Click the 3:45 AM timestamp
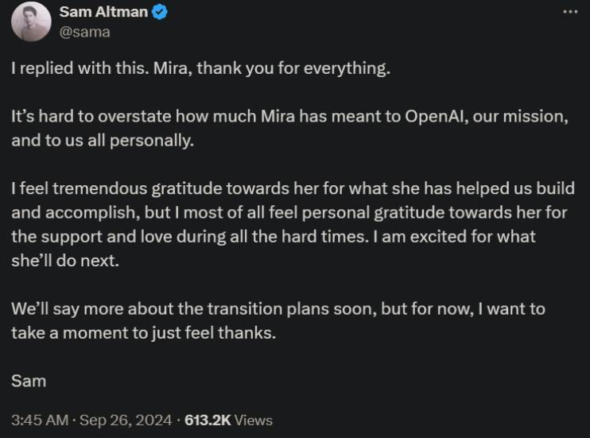The image size is (590, 438). (x=40, y=420)
